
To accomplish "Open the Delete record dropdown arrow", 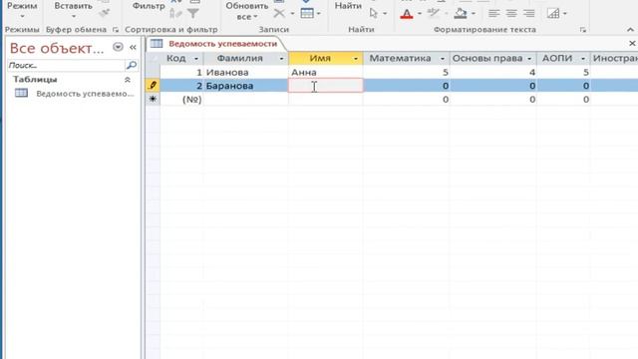I will [x=292, y=14].
